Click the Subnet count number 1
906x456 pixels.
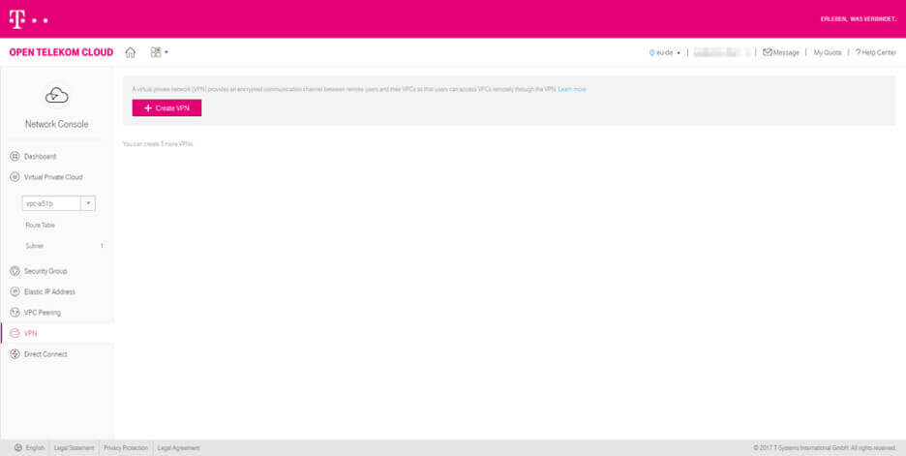point(102,246)
